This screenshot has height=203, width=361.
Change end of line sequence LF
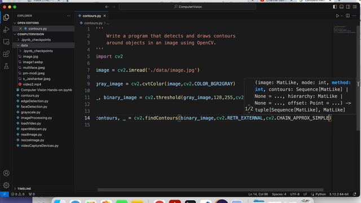point(305,194)
